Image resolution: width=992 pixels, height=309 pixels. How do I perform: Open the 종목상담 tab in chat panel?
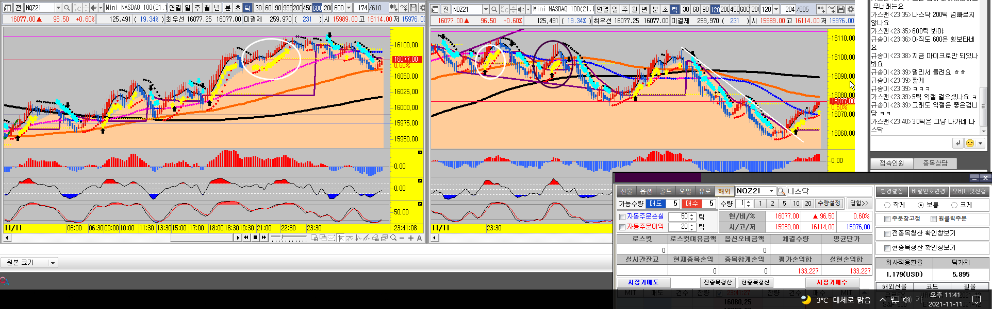pyautogui.click(x=935, y=163)
